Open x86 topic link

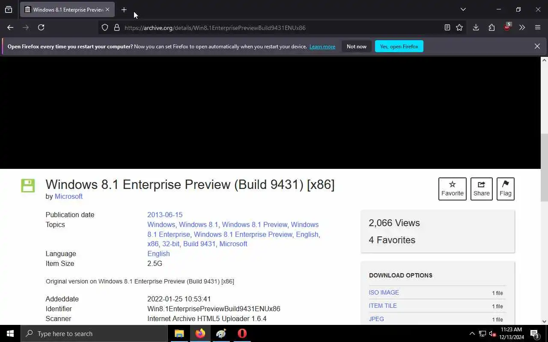(153, 244)
